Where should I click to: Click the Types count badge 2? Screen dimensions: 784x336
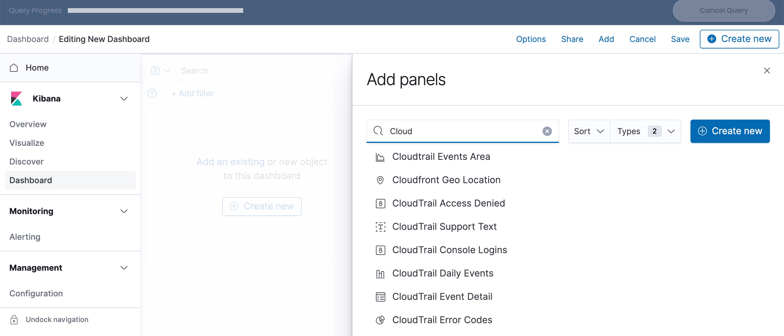[x=654, y=131]
